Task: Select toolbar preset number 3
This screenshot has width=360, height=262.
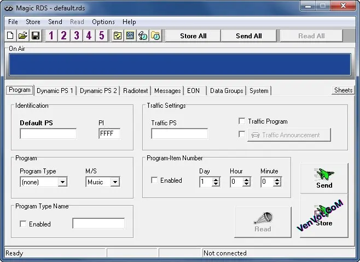Action: point(77,36)
